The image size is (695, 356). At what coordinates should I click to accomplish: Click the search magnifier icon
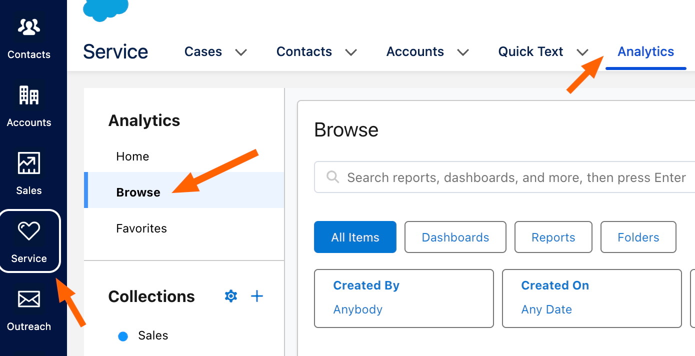[x=332, y=177]
